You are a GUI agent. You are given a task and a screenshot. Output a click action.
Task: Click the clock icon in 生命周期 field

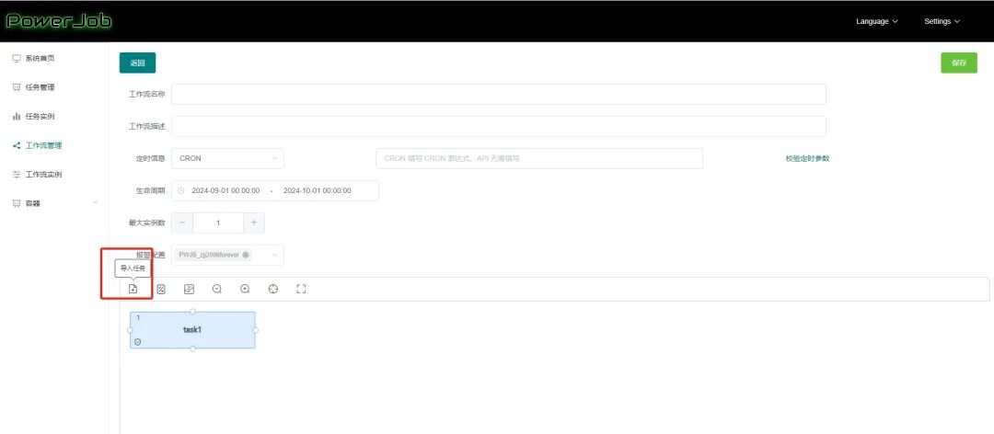[x=180, y=190]
